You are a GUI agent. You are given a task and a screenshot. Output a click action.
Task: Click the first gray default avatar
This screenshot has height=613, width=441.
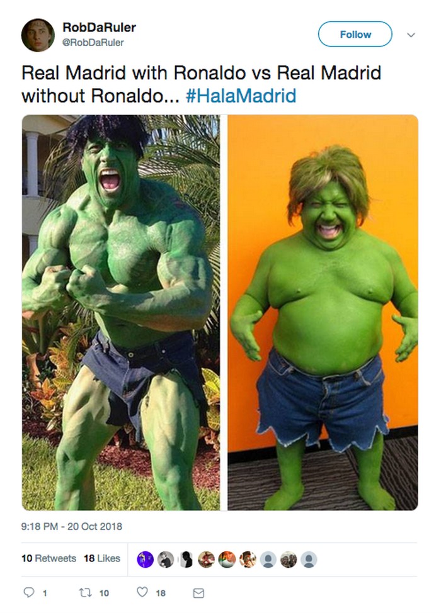coord(268,560)
